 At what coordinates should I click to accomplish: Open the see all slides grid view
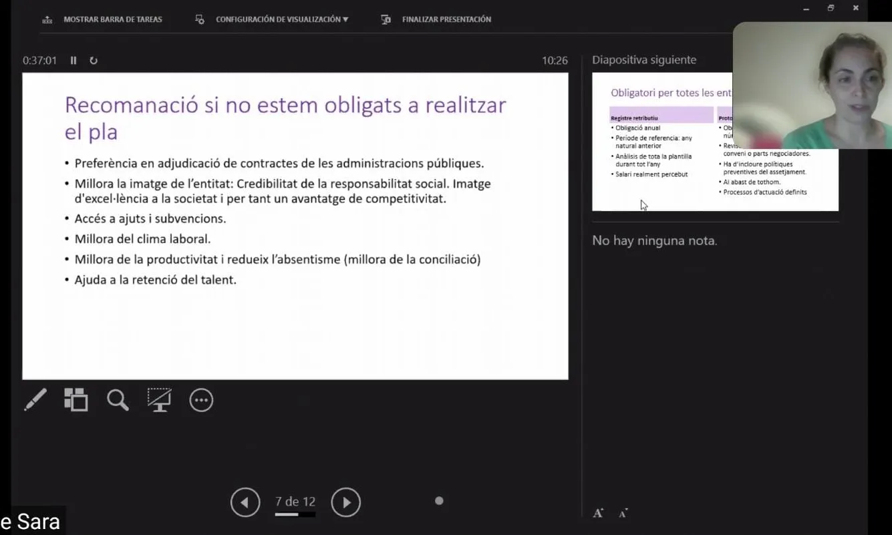pyautogui.click(x=76, y=399)
